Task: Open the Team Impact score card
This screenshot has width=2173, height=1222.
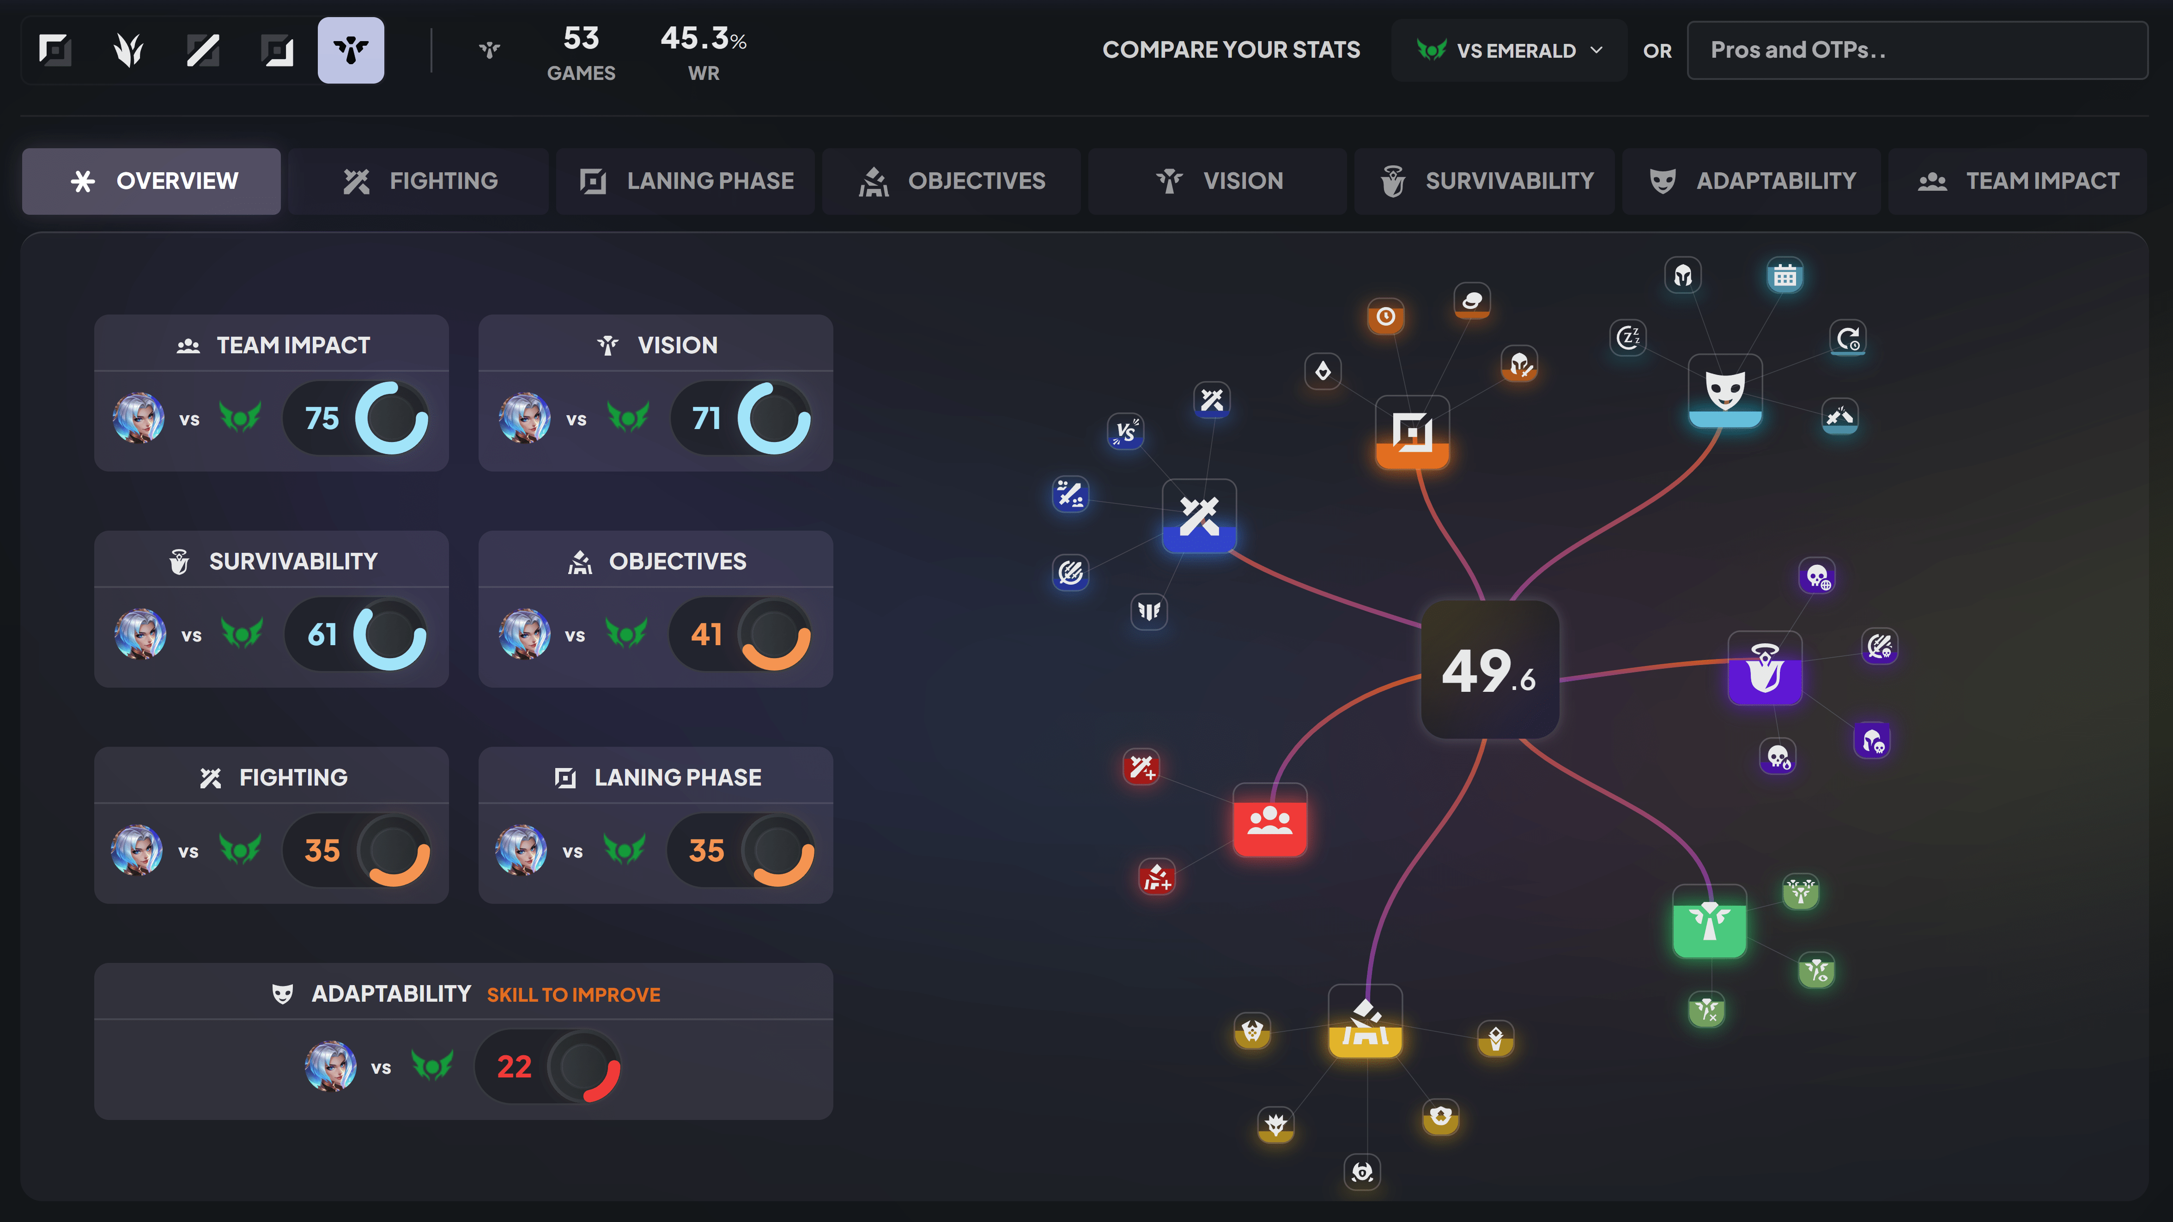Action: tap(271, 393)
